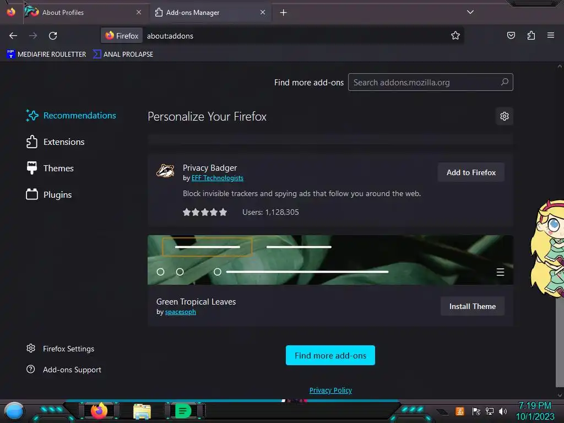Switch to the Add-ons Manager tab
Screen dimensions: 564x423
coord(210,13)
